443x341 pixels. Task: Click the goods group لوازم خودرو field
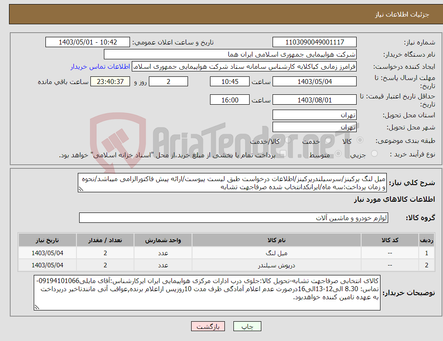pyautogui.click(x=234, y=217)
